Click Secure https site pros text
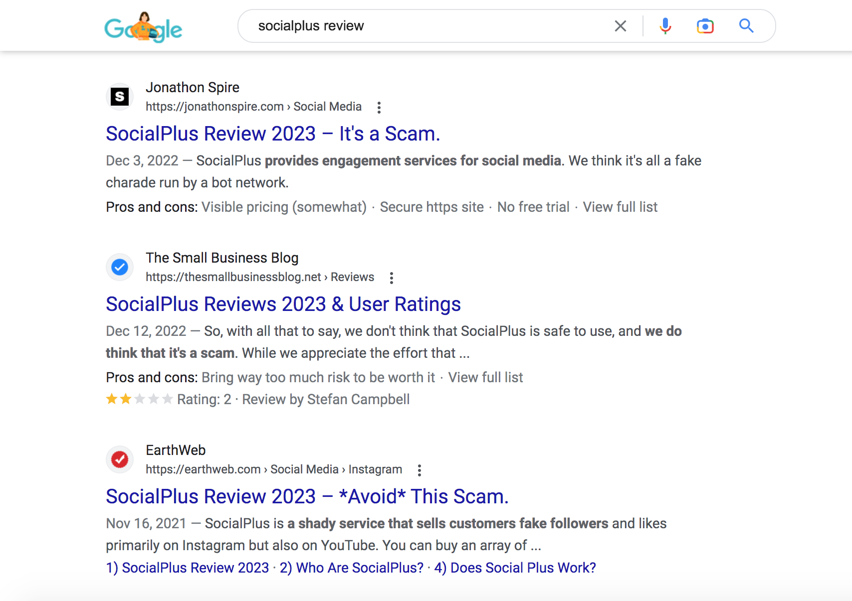The image size is (852, 601). (x=431, y=207)
